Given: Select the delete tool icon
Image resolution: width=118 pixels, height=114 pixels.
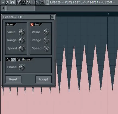Looking at the screenshot, I should (28, 2).
